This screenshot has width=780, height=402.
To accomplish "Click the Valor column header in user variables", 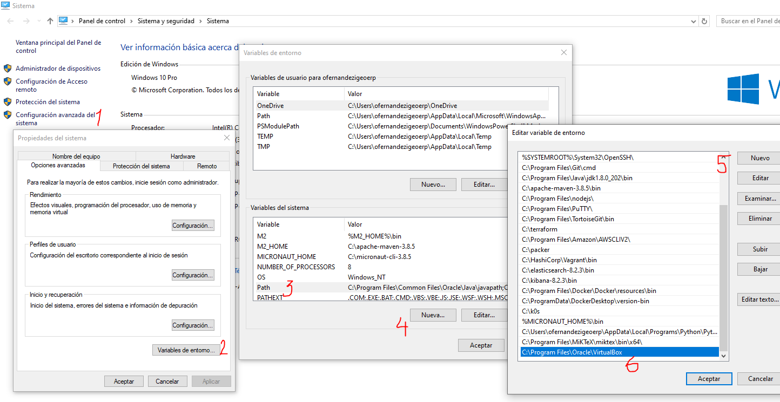I will [x=447, y=94].
